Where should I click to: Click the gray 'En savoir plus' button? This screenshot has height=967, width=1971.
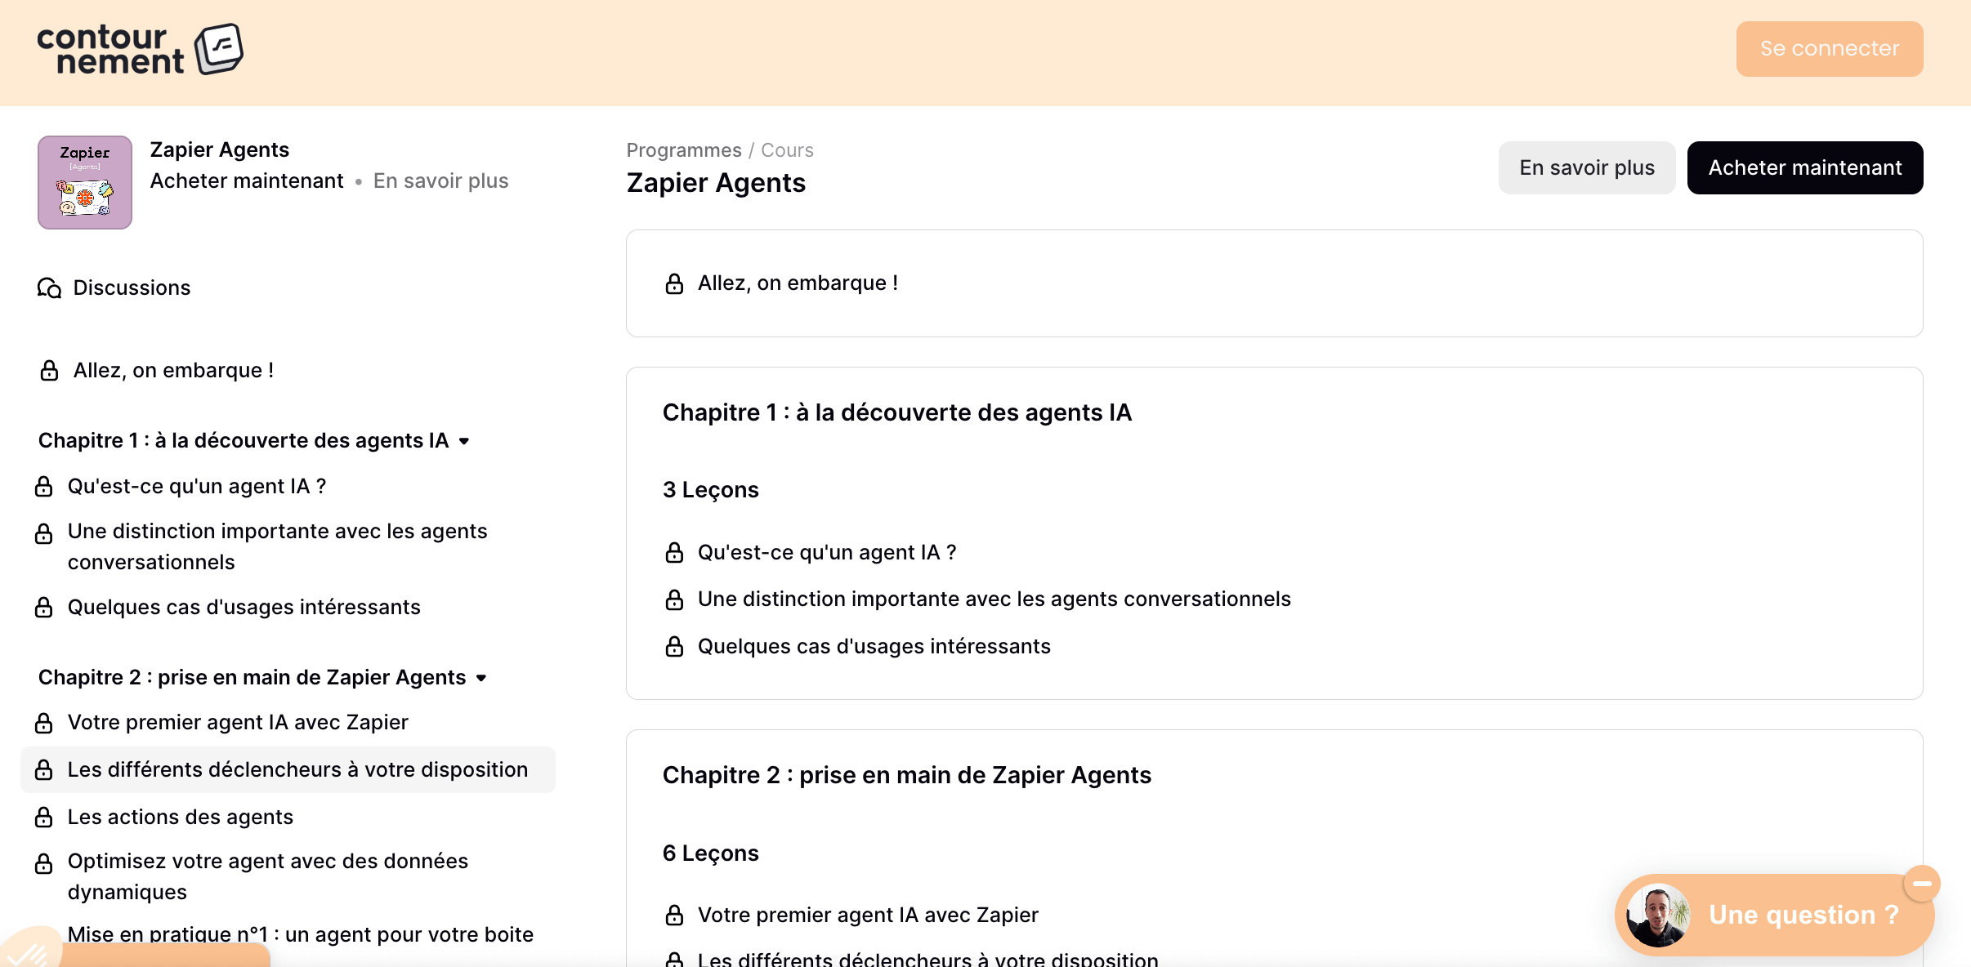(x=1586, y=168)
